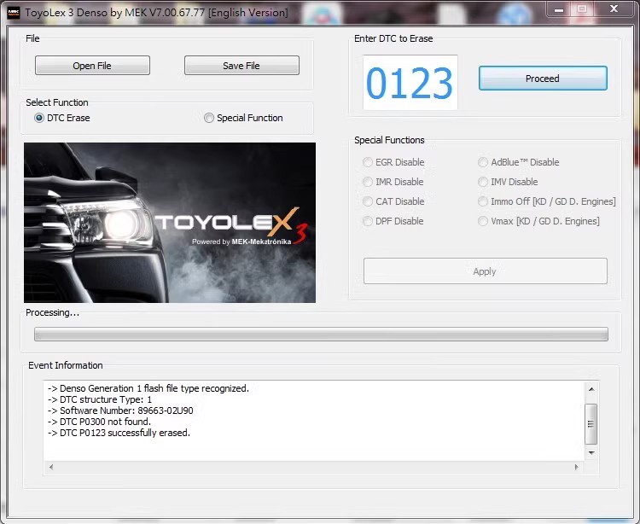This screenshot has width=640, height=524.
Task: Click the event log vertical scrollbar thumb
Action: tap(591, 423)
